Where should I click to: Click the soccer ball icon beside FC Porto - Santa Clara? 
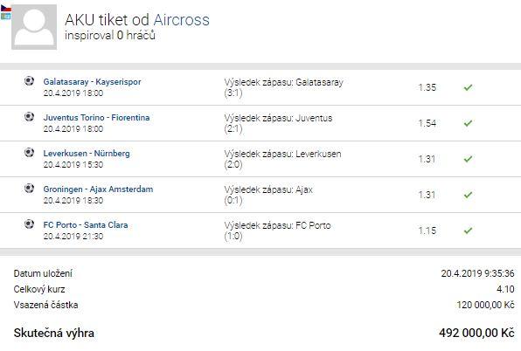pos(29,224)
